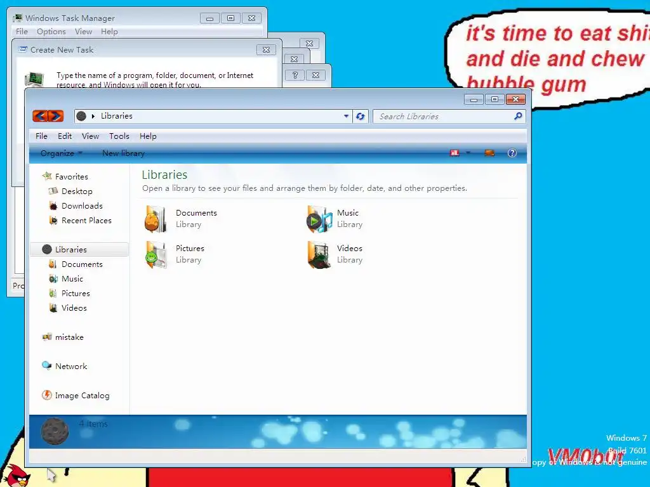This screenshot has width=650, height=487.
Task: Select Videos under Libraries tree
Action: [x=74, y=308]
